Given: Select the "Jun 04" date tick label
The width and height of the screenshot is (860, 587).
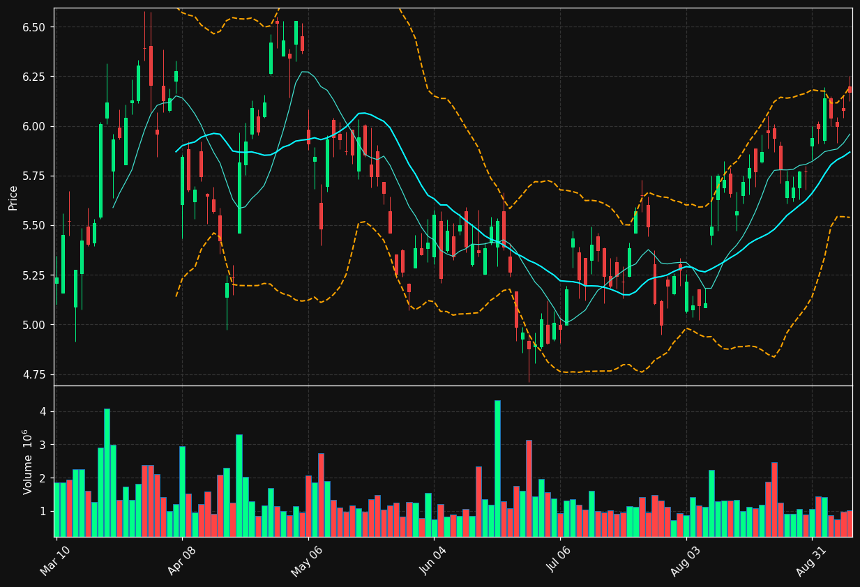Looking at the screenshot, I should (x=432, y=562).
